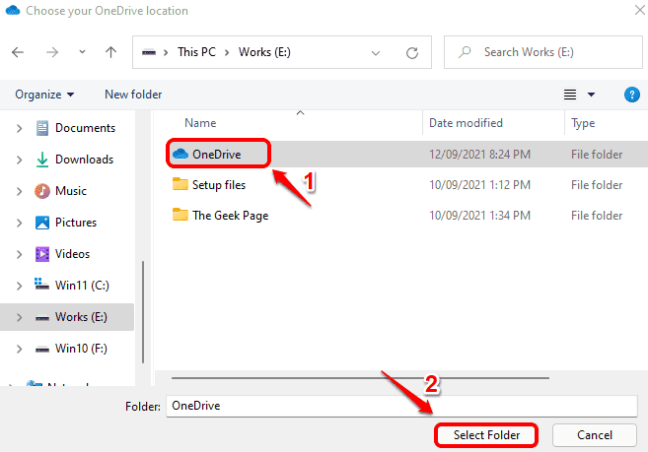Expand the Documents tree node
The width and height of the screenshot is (648, 452).
tap(19, 128)
